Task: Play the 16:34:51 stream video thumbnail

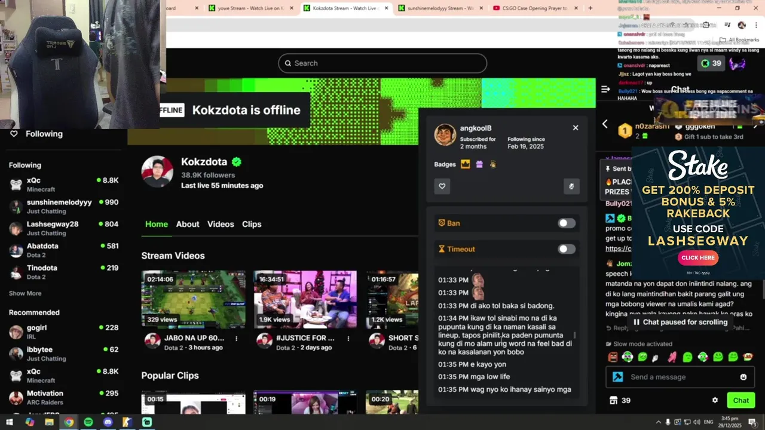Action: tap(305, 300)
